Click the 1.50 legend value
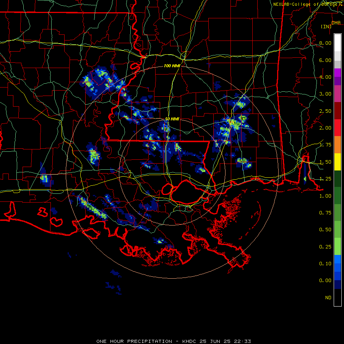 click(x=325, y=162)
